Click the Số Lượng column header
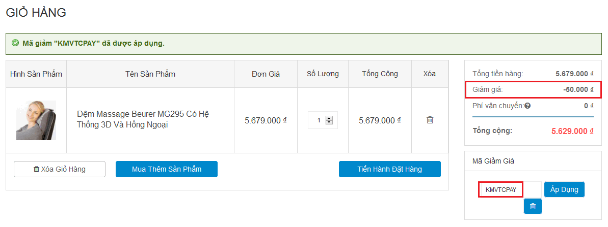Screen dimensions: 608x227 [x=323, y=74]
